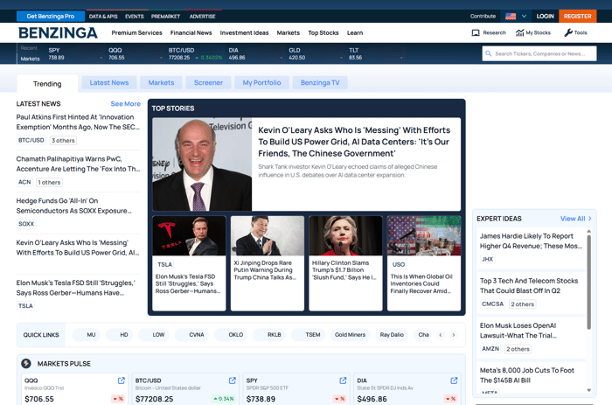Select HD quick link
The image size is (612, 405).
[120, 335]
